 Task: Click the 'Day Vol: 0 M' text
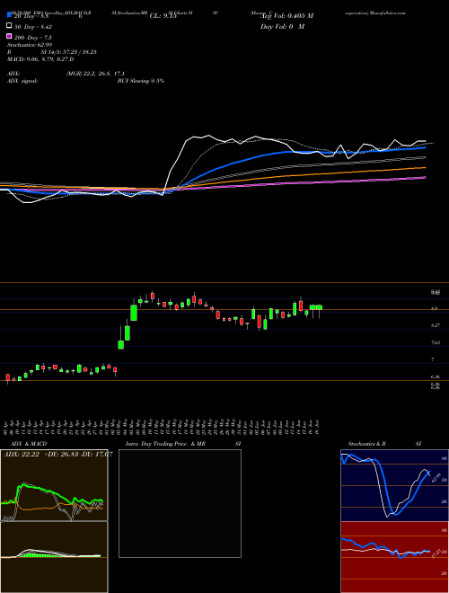(283, 26)
